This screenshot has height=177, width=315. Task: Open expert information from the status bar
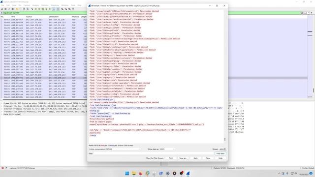pos(2,168)
